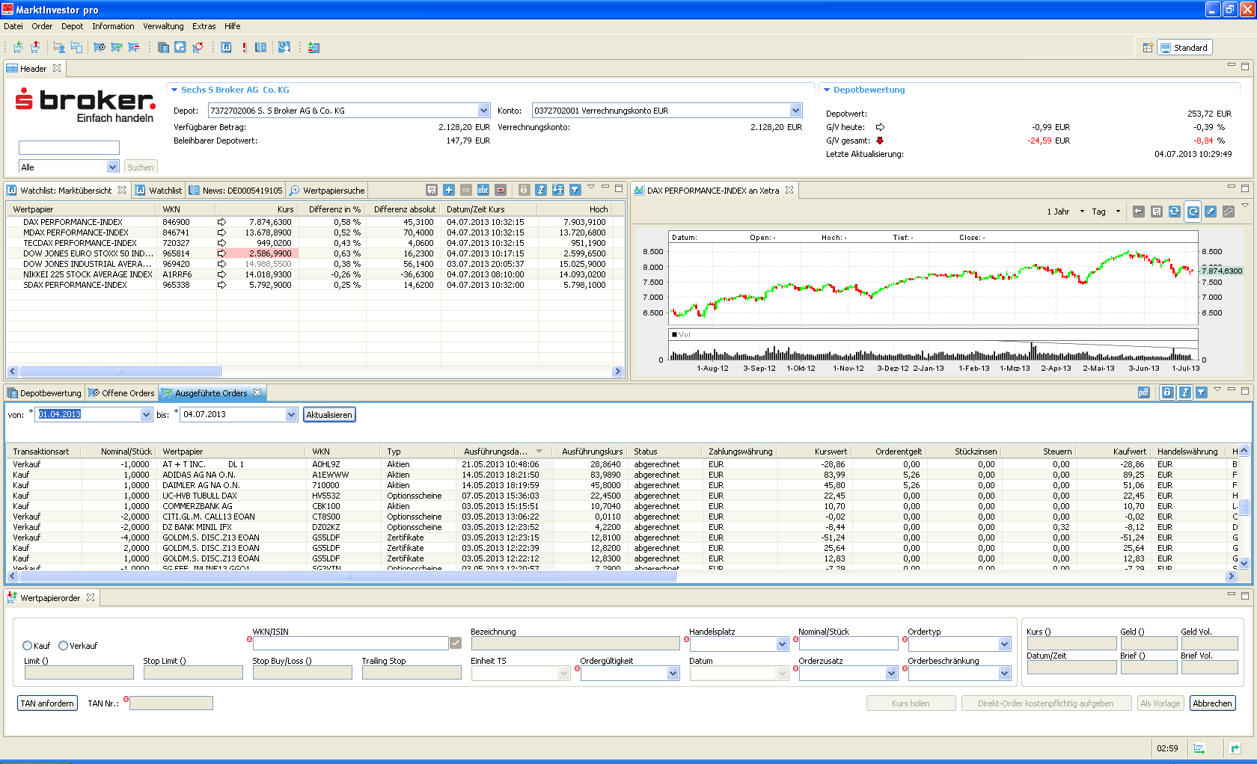Sort watchlist by Differenz in % column

click(334, 209)
